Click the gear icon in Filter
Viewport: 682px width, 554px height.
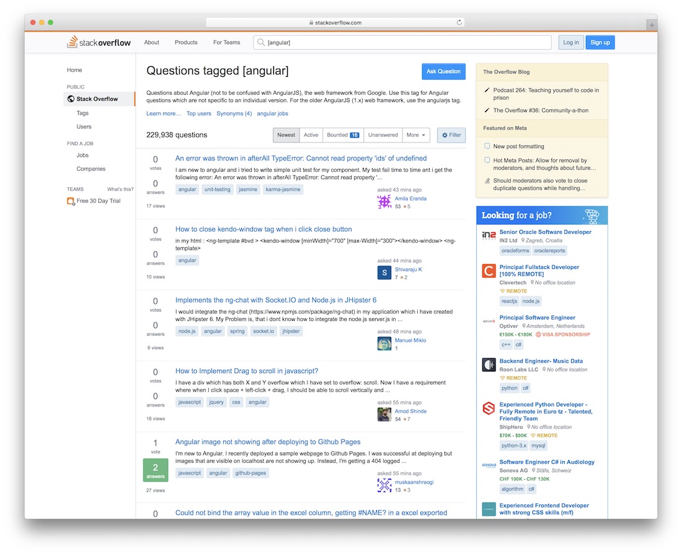445,135
